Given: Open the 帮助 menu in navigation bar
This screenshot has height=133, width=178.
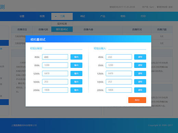Looking at the screenshot, I should (123, 16).
